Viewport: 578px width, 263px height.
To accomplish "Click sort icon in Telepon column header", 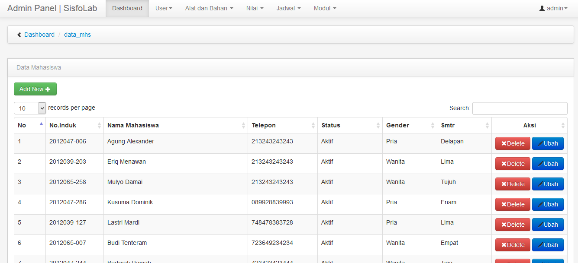I will click(x=313, y=126).
